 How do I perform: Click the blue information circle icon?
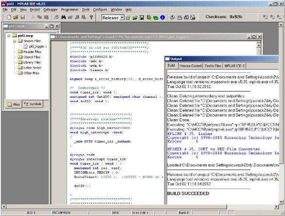click(x=162, y=18)
